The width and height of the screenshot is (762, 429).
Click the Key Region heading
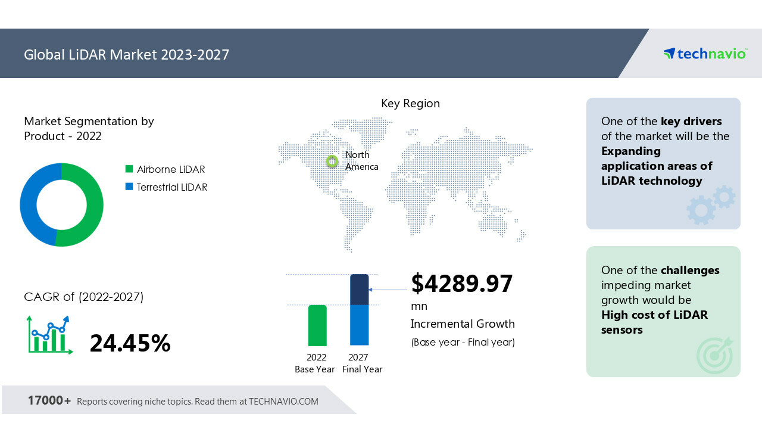tap(410, 103)
